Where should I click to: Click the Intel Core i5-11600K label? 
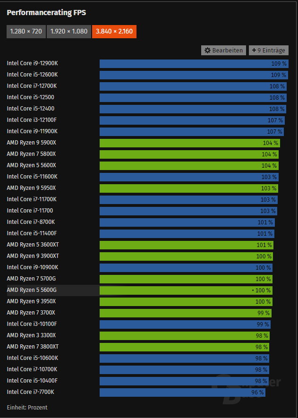pyautogui.click(x=32, y=177)
